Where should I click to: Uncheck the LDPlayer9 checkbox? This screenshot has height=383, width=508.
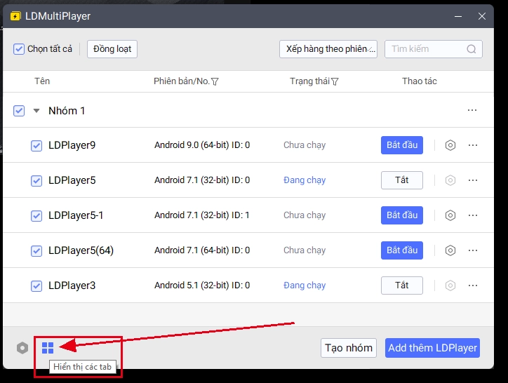[x=36, y=146]
